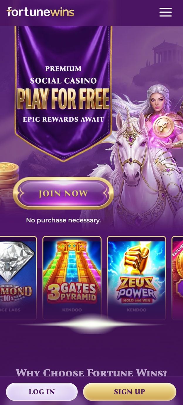Tap the JOIN NOW button
Viewport: 183px width, 405px height.
[63, 193]
